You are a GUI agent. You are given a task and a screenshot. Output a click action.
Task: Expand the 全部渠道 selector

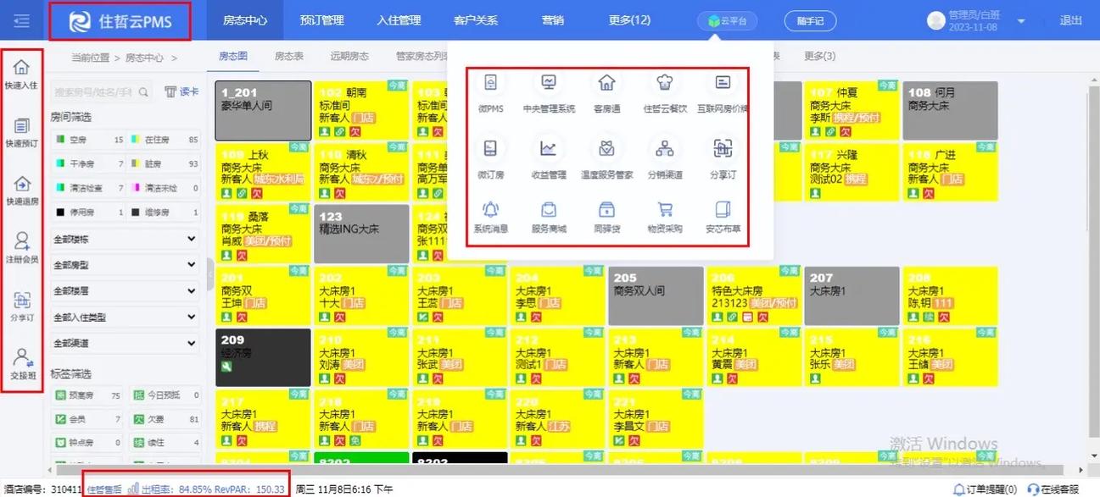tap(124, 343)
